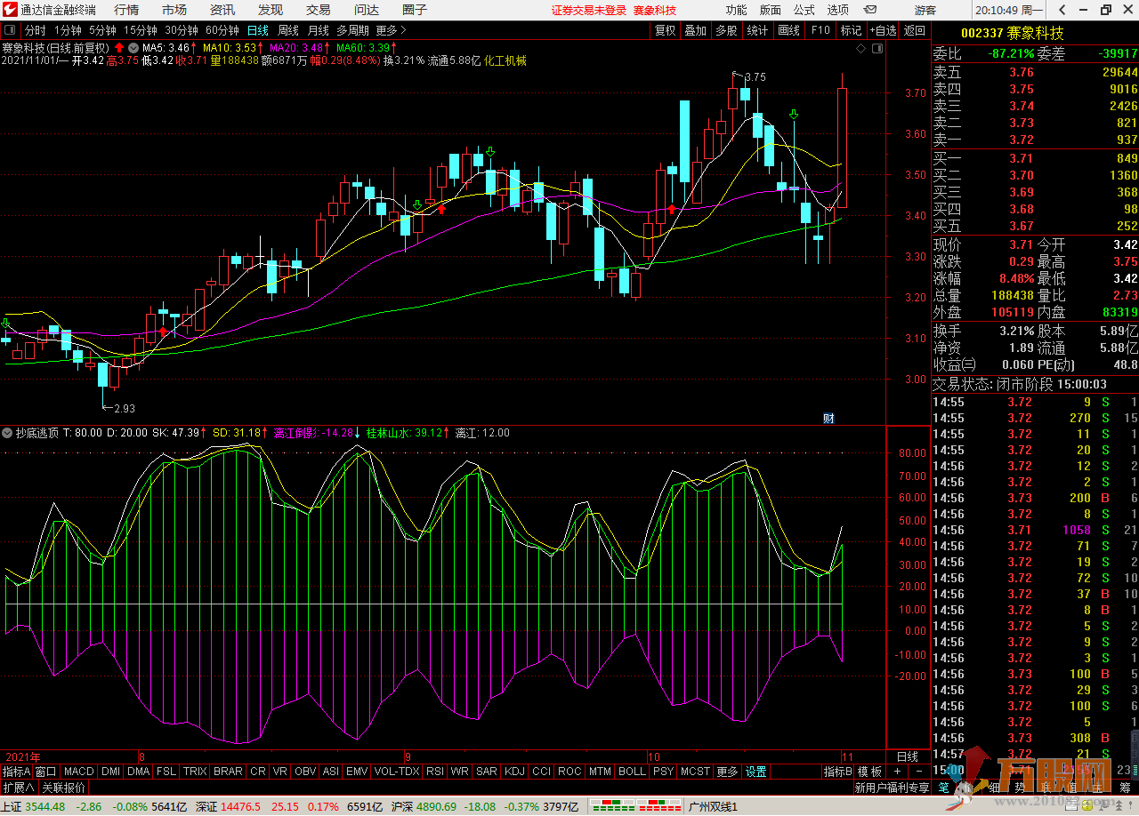This screenshot has width=1139, height=816.
Task: Select the TRIX indicator tab
Action: coord(195,772)
